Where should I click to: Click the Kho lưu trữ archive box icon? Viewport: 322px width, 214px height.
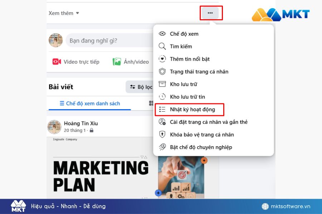click(162, 84)
